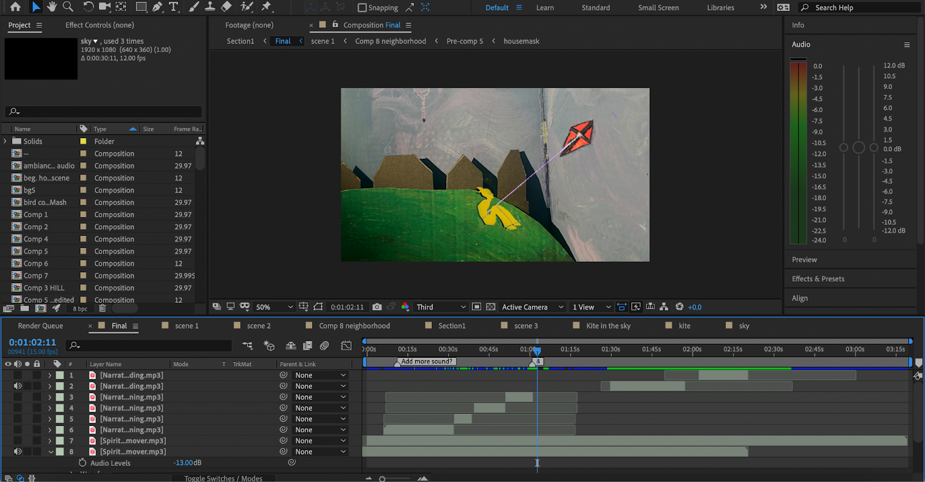925x482 pixels.
Task: Open grid and guide options
Action: coord(304,307)
